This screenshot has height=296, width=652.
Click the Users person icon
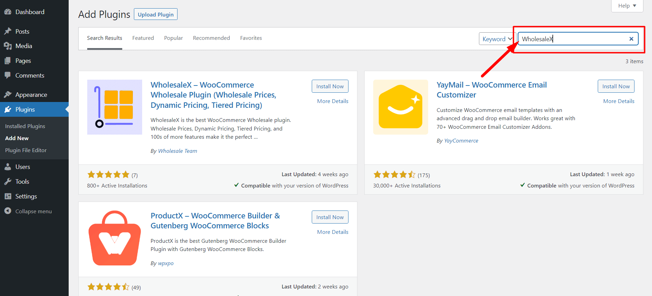coord(8,167)
